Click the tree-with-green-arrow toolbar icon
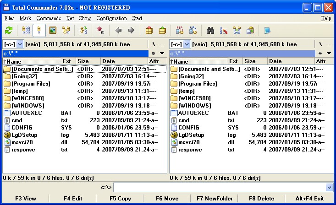The height and width of the screenshot is (205, 336). pos(83,30)
